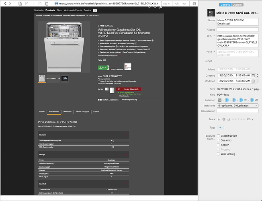This screenshot has height=201, width=262.
Task: Click the Menge quantity field
Action: tap(106, 89)
